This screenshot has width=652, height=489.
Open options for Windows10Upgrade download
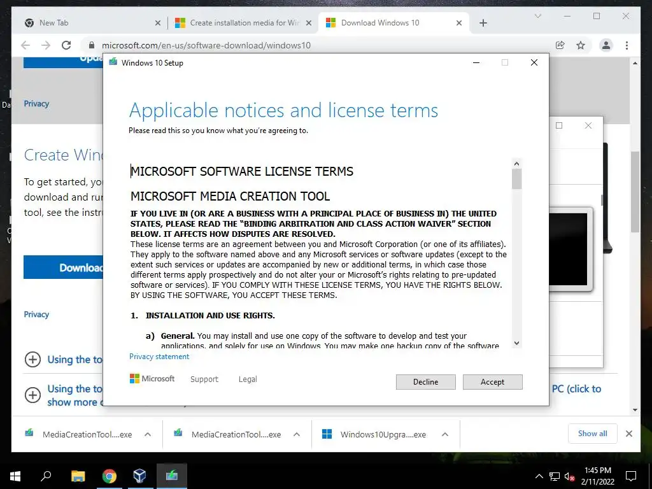(445, 434)
